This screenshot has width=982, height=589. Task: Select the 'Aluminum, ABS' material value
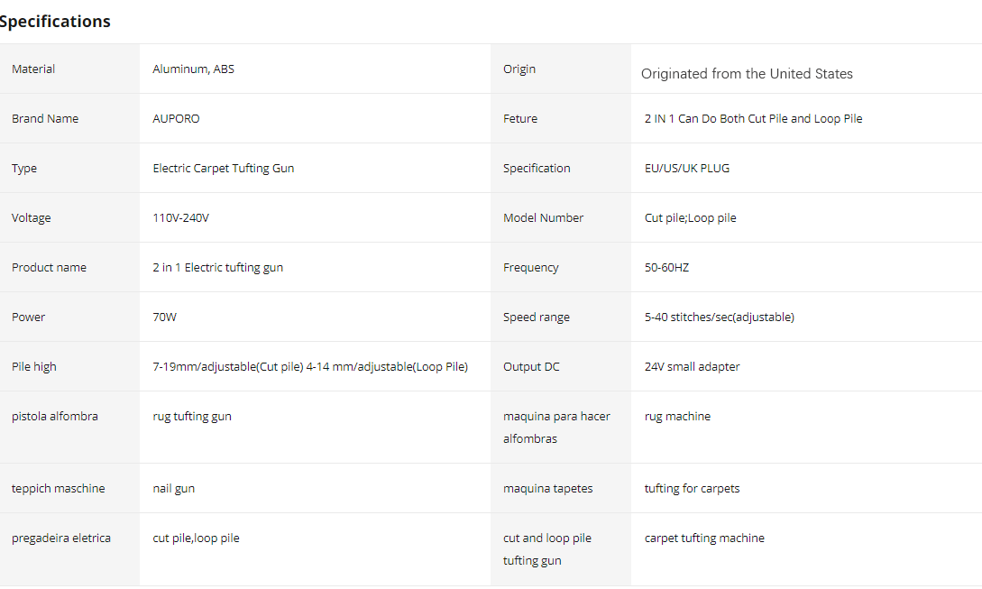(193, 69)
